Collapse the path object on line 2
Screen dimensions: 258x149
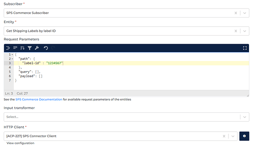click(12, 59)
